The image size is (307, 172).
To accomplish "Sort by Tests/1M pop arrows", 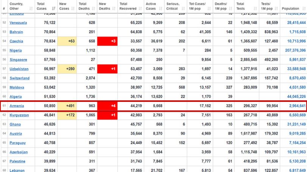I will [276, 9].
